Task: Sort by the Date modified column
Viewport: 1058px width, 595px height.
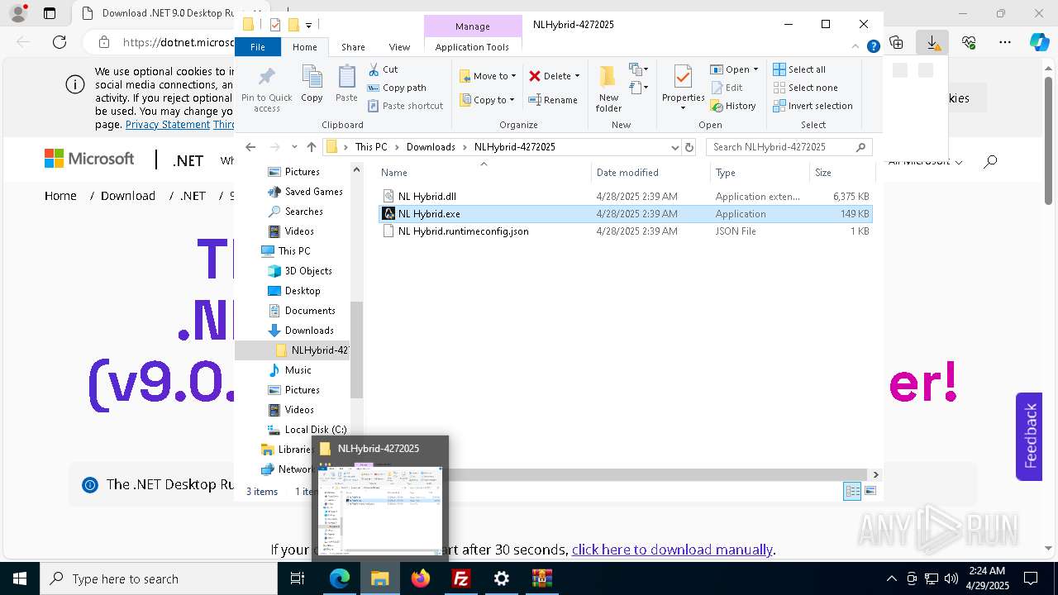Action: pos(651,173)
